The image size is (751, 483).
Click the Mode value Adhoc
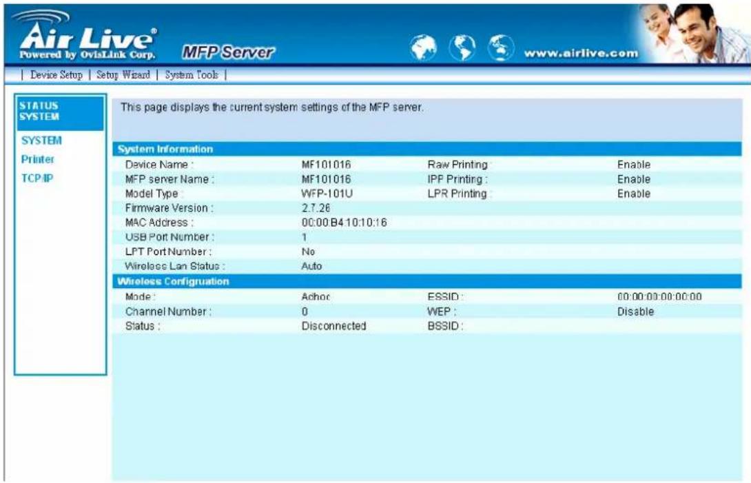(316, 297)
